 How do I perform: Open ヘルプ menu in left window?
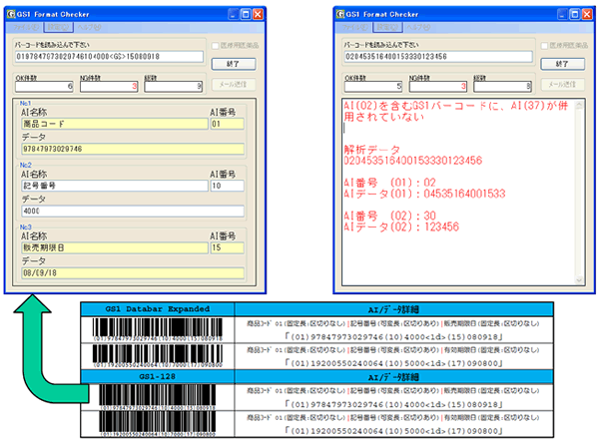coord(89,27)
